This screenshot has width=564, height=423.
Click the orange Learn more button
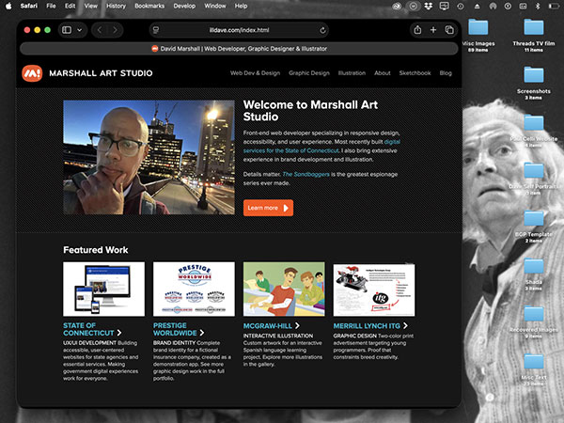pyautogui.click(x=268, y=208)
